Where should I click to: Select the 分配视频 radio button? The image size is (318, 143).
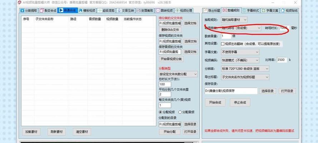pos(160,112)
